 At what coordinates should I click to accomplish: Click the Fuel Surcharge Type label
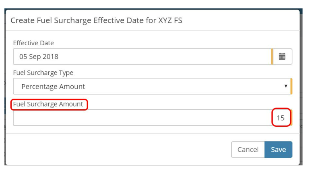pos(43,72)
